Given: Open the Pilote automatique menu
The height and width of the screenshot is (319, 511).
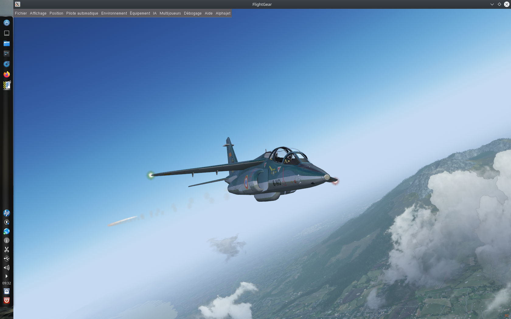Looking at the screenshot, I should point(82,13).
